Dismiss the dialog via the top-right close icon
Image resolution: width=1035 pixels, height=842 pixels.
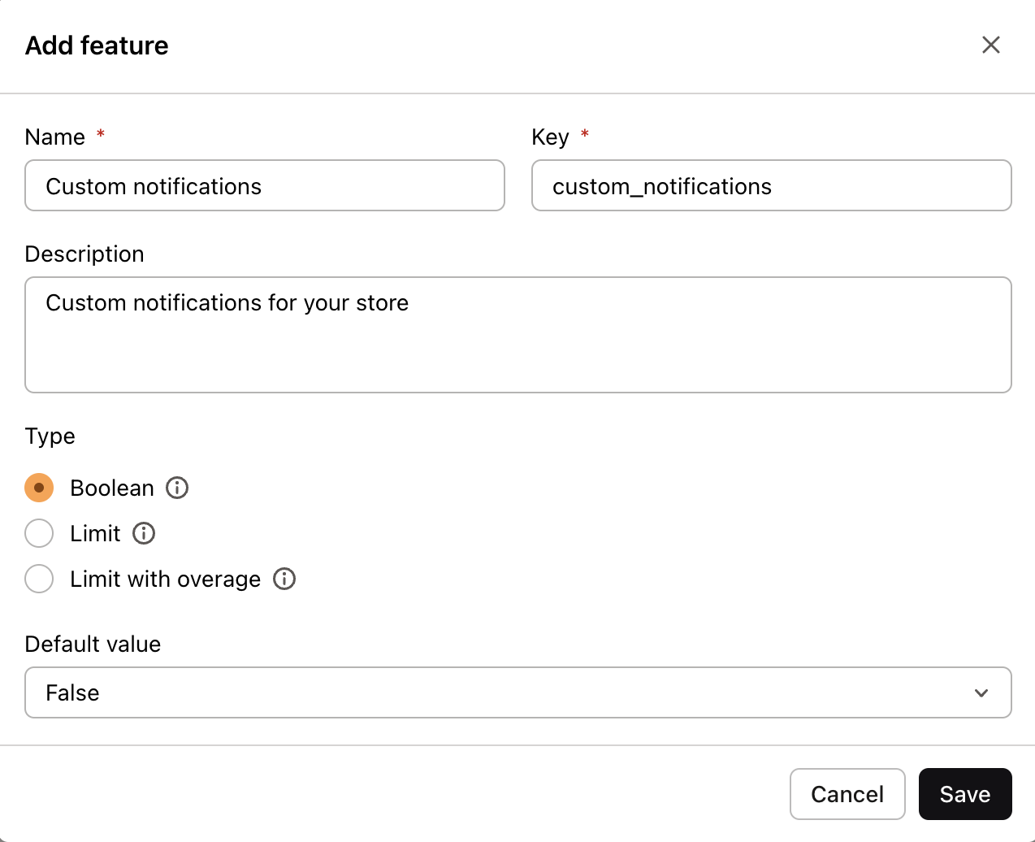[991, 45]
